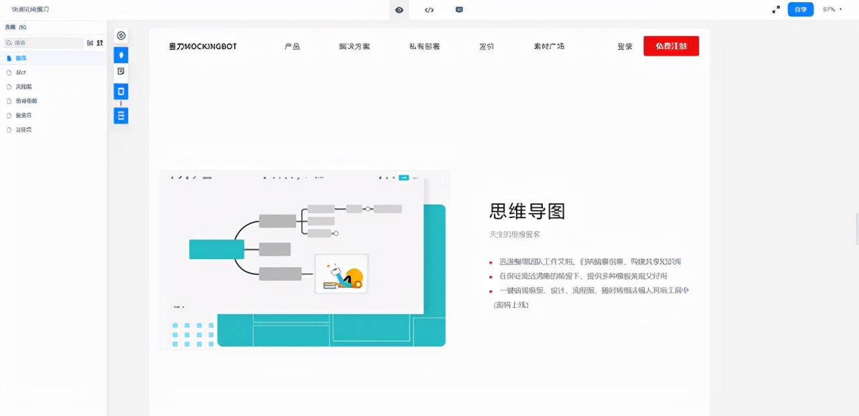Viewport: 859px width, 416px height.
Task: Open the 解决方案 dropdown menu
Action: (354, 46)
